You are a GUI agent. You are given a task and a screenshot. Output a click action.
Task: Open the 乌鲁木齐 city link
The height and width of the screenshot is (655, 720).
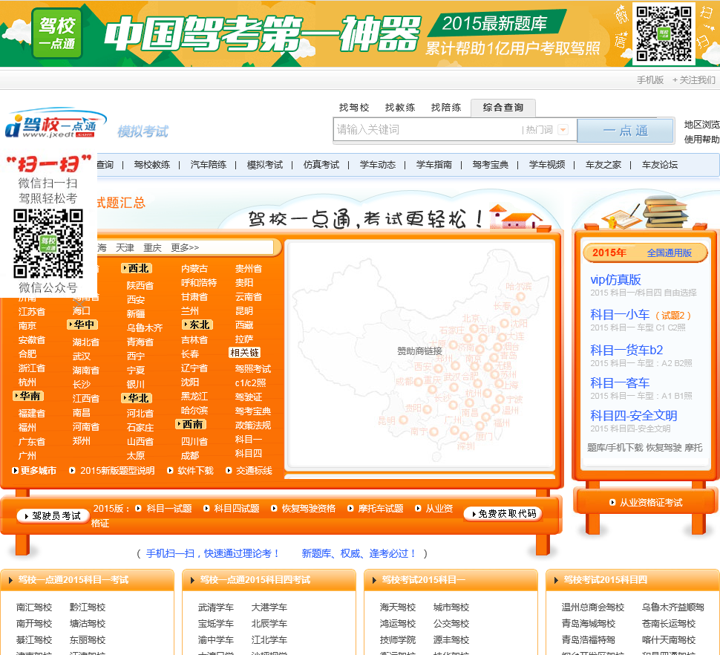(145, 328)
